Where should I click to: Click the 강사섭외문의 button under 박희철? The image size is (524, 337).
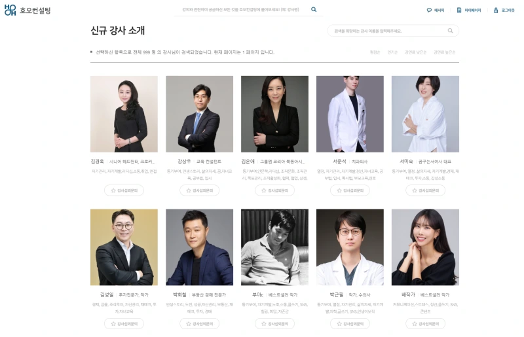200,324
